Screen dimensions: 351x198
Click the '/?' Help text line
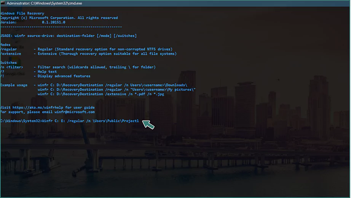pos(29,71)
